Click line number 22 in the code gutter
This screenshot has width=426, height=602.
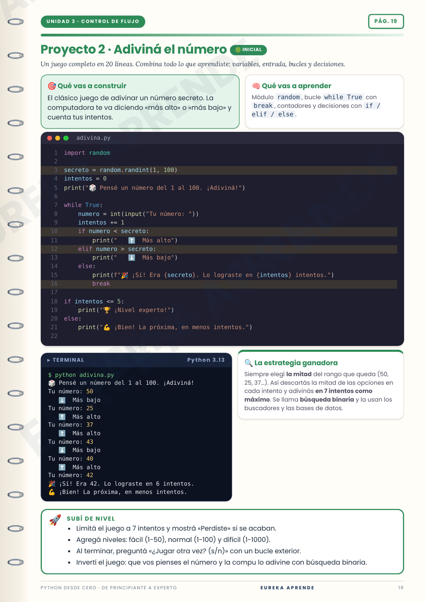coord(54,336)
